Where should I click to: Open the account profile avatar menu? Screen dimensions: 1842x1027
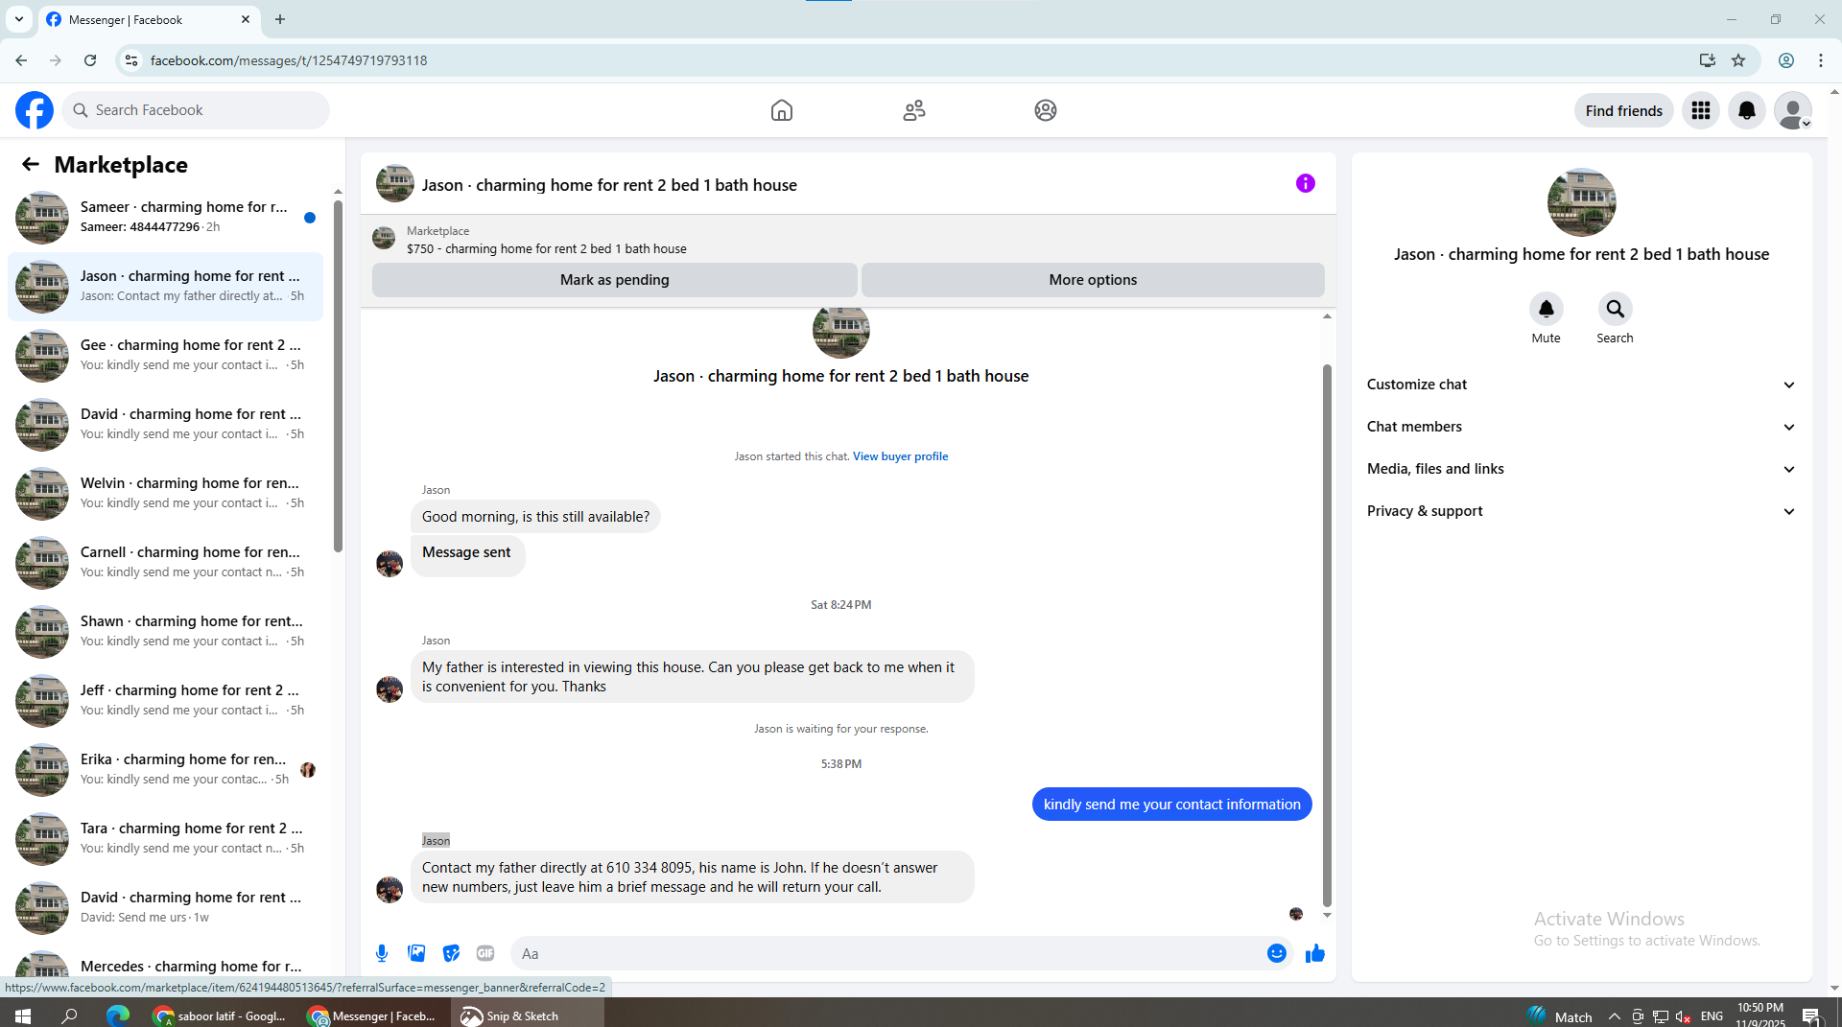pyautogui.click(x=1793, y=110)
